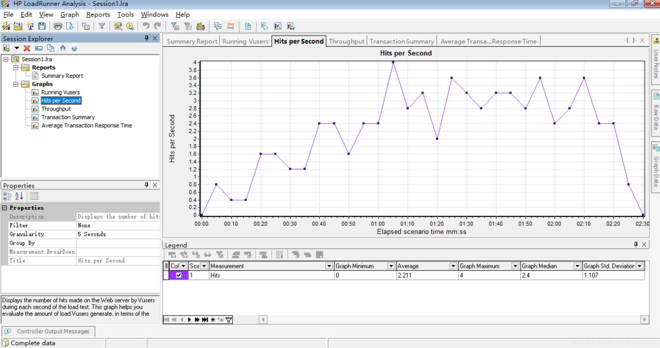The width and height of the screenshot is (660, 348).
Task: Open the File menu
Action: [8, 14]
